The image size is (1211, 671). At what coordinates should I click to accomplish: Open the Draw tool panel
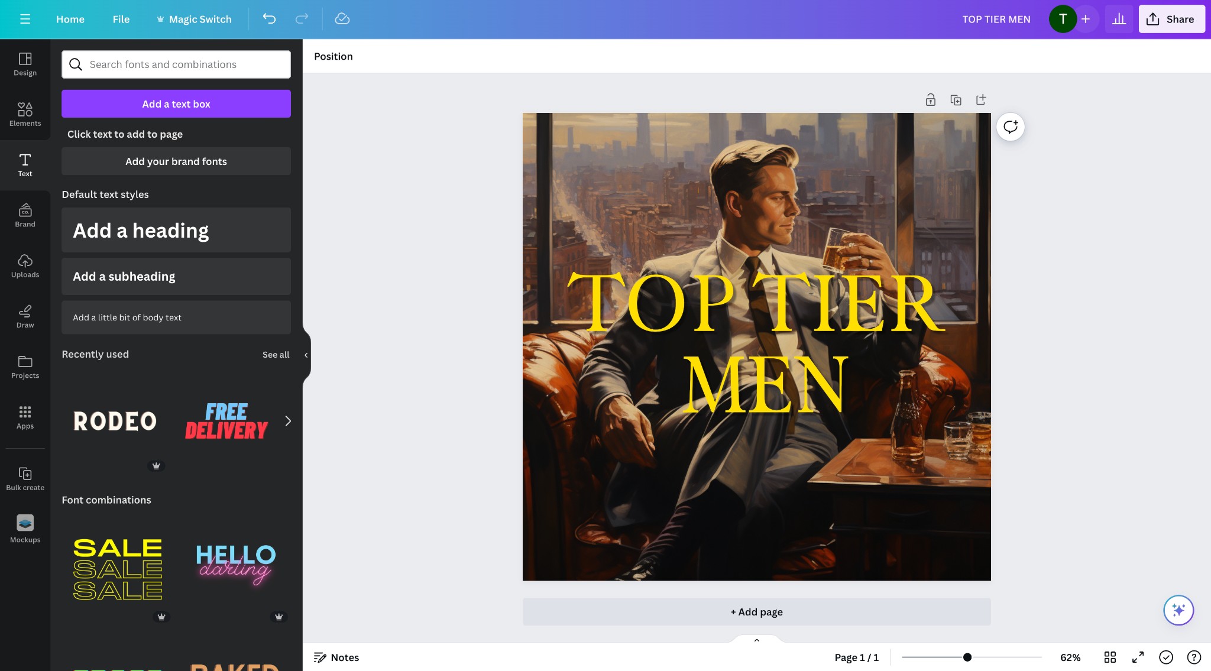click(25, 316)
